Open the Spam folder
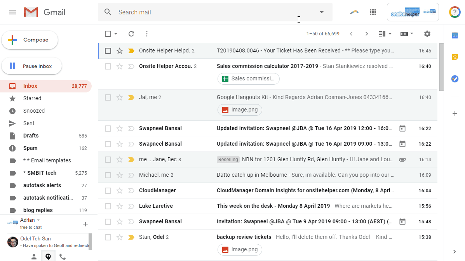465x261 pixels. [46, 148]
